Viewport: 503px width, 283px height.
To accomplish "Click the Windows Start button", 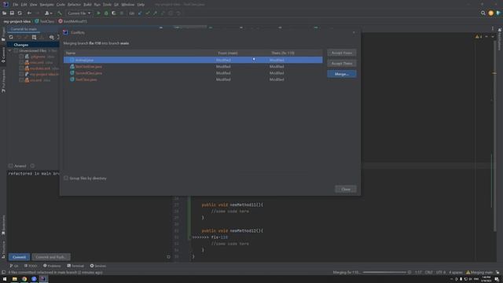I will pyautogui.click(x=5, y=279).
